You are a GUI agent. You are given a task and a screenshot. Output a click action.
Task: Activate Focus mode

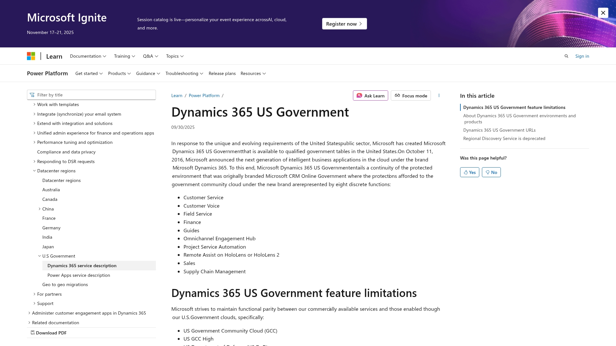point(411,95)
